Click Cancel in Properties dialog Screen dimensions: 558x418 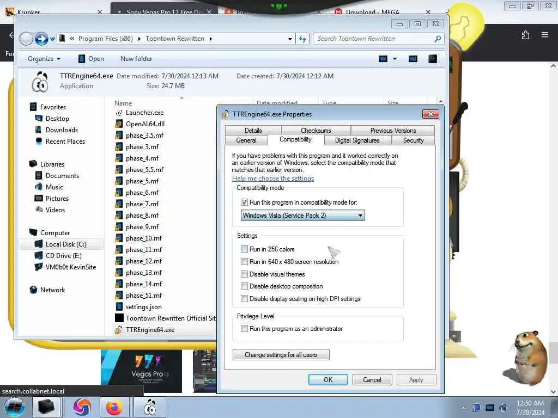(x=372, y=379)
